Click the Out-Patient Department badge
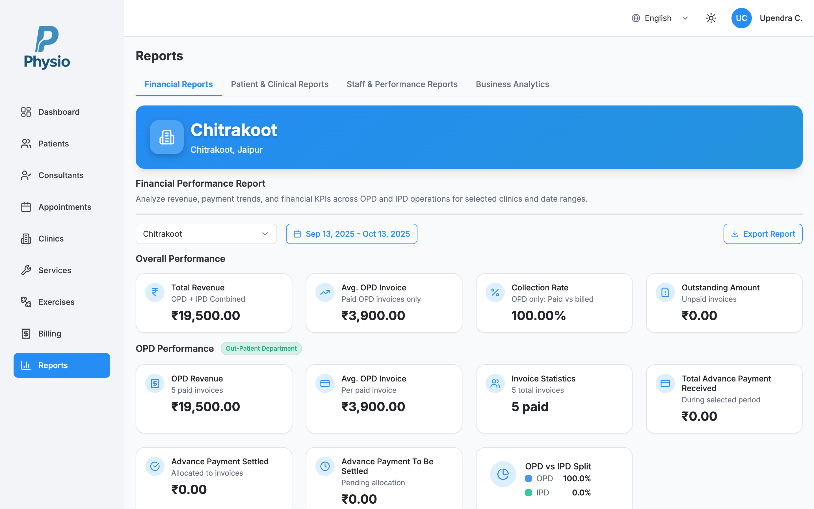814x509 pixels. click(261, 348)
